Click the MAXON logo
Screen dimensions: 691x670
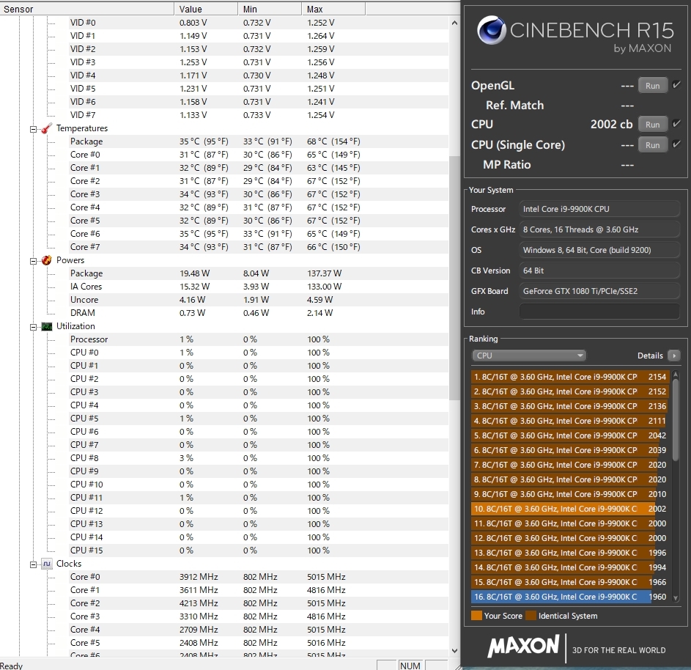pyautogui.click(x=523, y=647)
